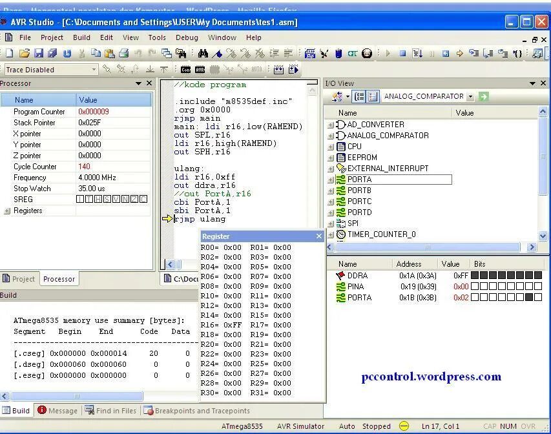
Task: Save all files with stacked floppies icon
Action: click(x=52, y=54)
